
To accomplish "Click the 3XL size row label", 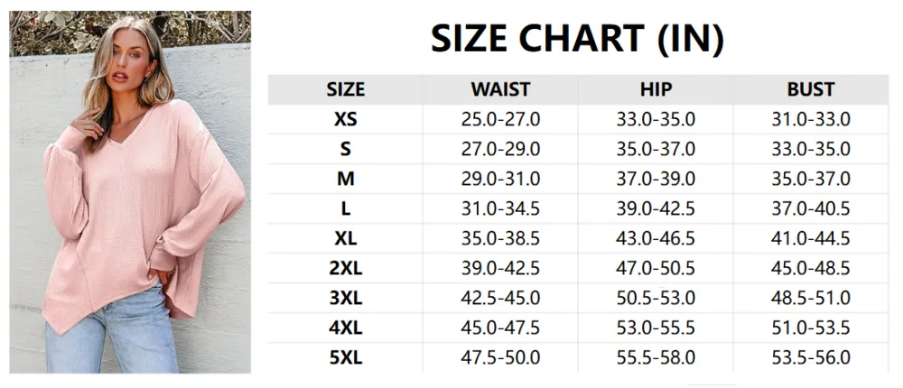I will (x=346, y=299).
